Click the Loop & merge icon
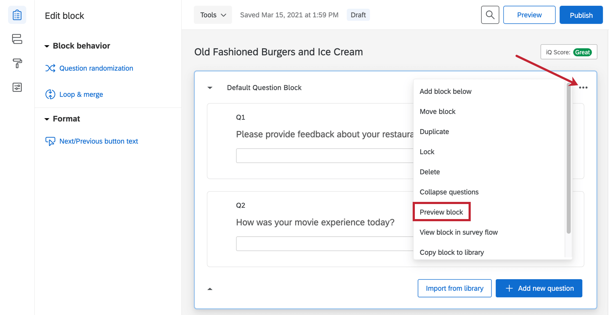 click(x=50, y=94)
